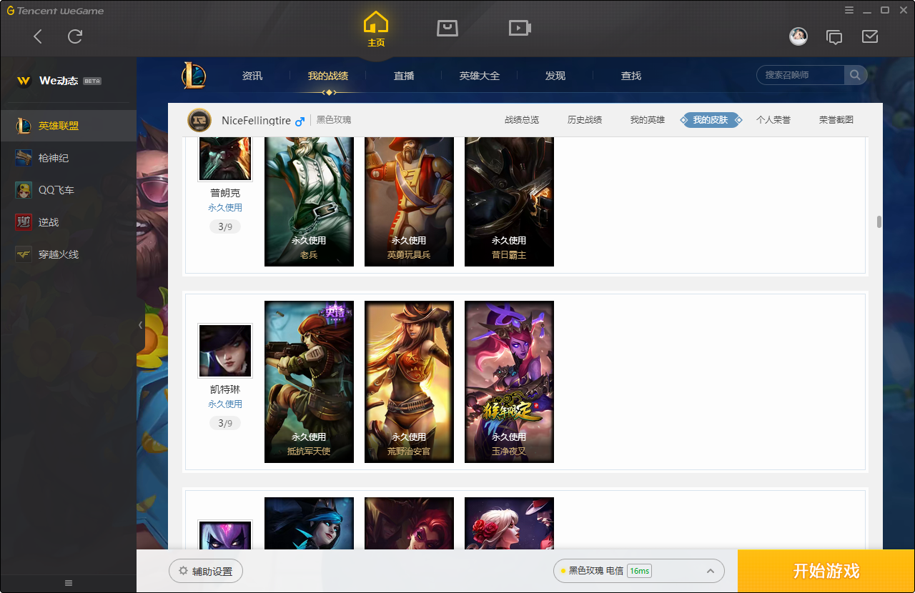
Task: Select 枪神纪 in the sidebar
Action: [68, 158]
